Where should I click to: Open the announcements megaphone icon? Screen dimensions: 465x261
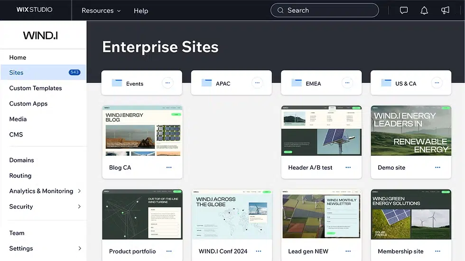point(445,10)
